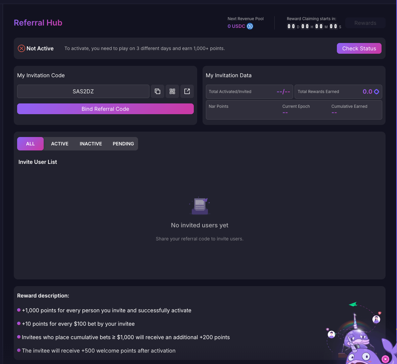The height and width of the screenshot is (364, 397).
Task: Click the Bind Referral Code button
Action: [105, 109]
